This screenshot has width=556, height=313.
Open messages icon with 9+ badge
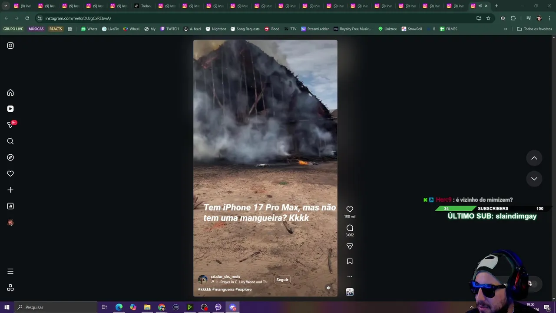coord(10,125)
